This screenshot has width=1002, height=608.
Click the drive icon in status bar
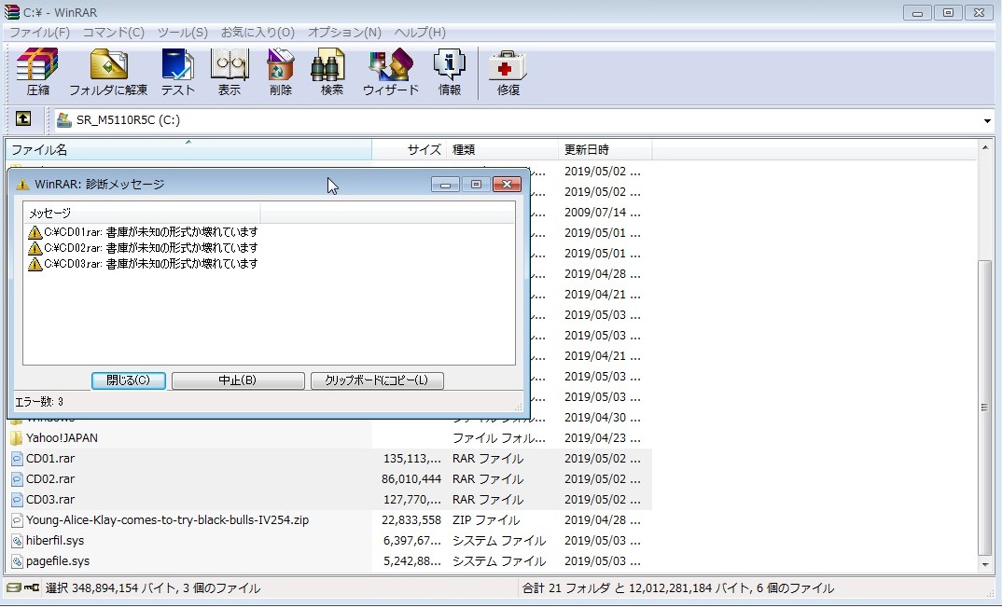tap(13, 587)
